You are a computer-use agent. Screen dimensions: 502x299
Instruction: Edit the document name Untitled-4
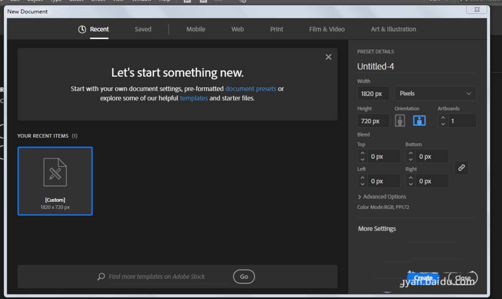click(x=375, y=67)
